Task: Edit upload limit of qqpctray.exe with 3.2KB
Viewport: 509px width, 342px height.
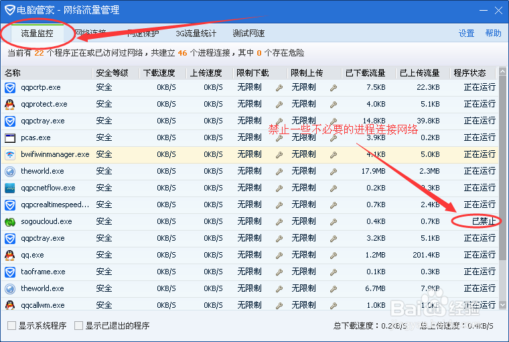Action: [x=334, y=239]
